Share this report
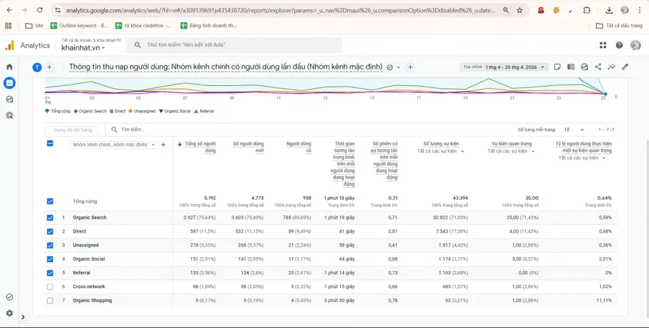The image size is (649, 328). 598,67
